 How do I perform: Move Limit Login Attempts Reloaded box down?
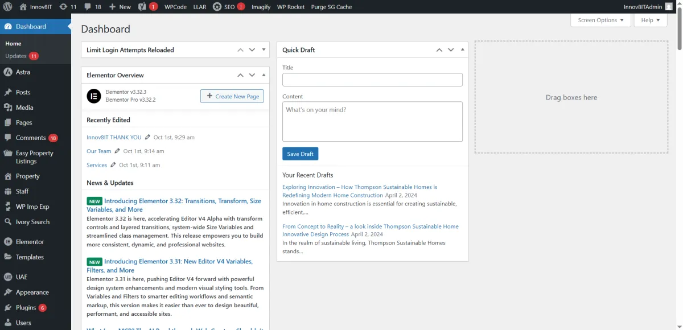[x=252, y=50]
